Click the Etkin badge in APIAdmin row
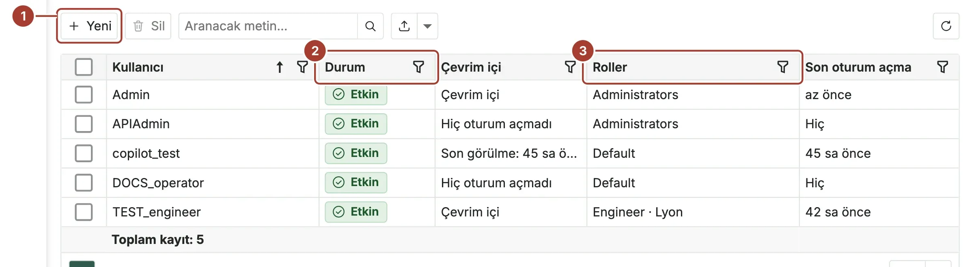Screen dimensions: 974x267 click(356, 124)
